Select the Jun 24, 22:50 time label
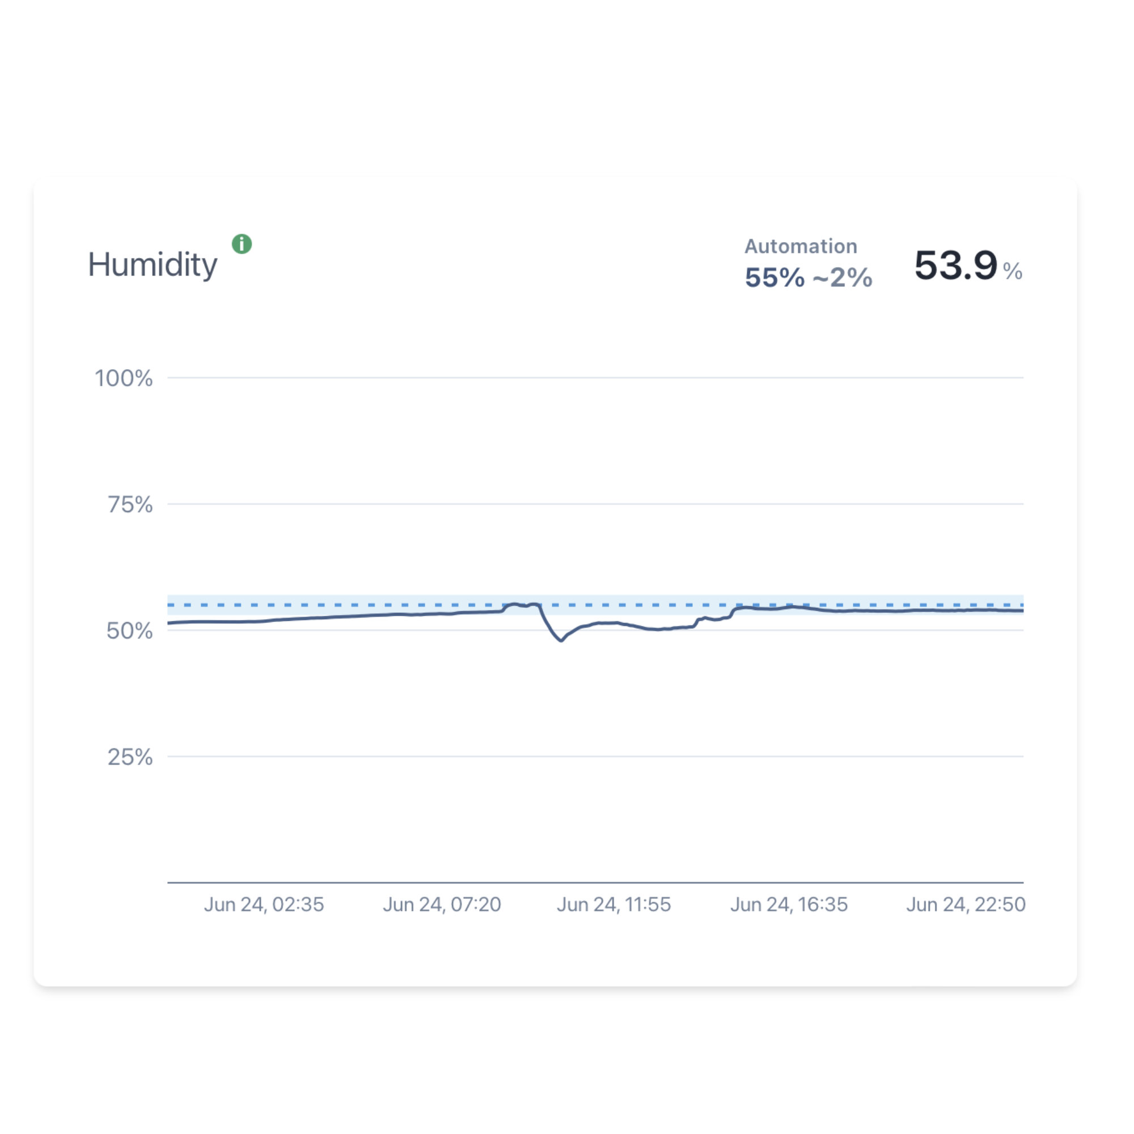This screenshot has height=1134, width=1134. click(x=966, y=904)
